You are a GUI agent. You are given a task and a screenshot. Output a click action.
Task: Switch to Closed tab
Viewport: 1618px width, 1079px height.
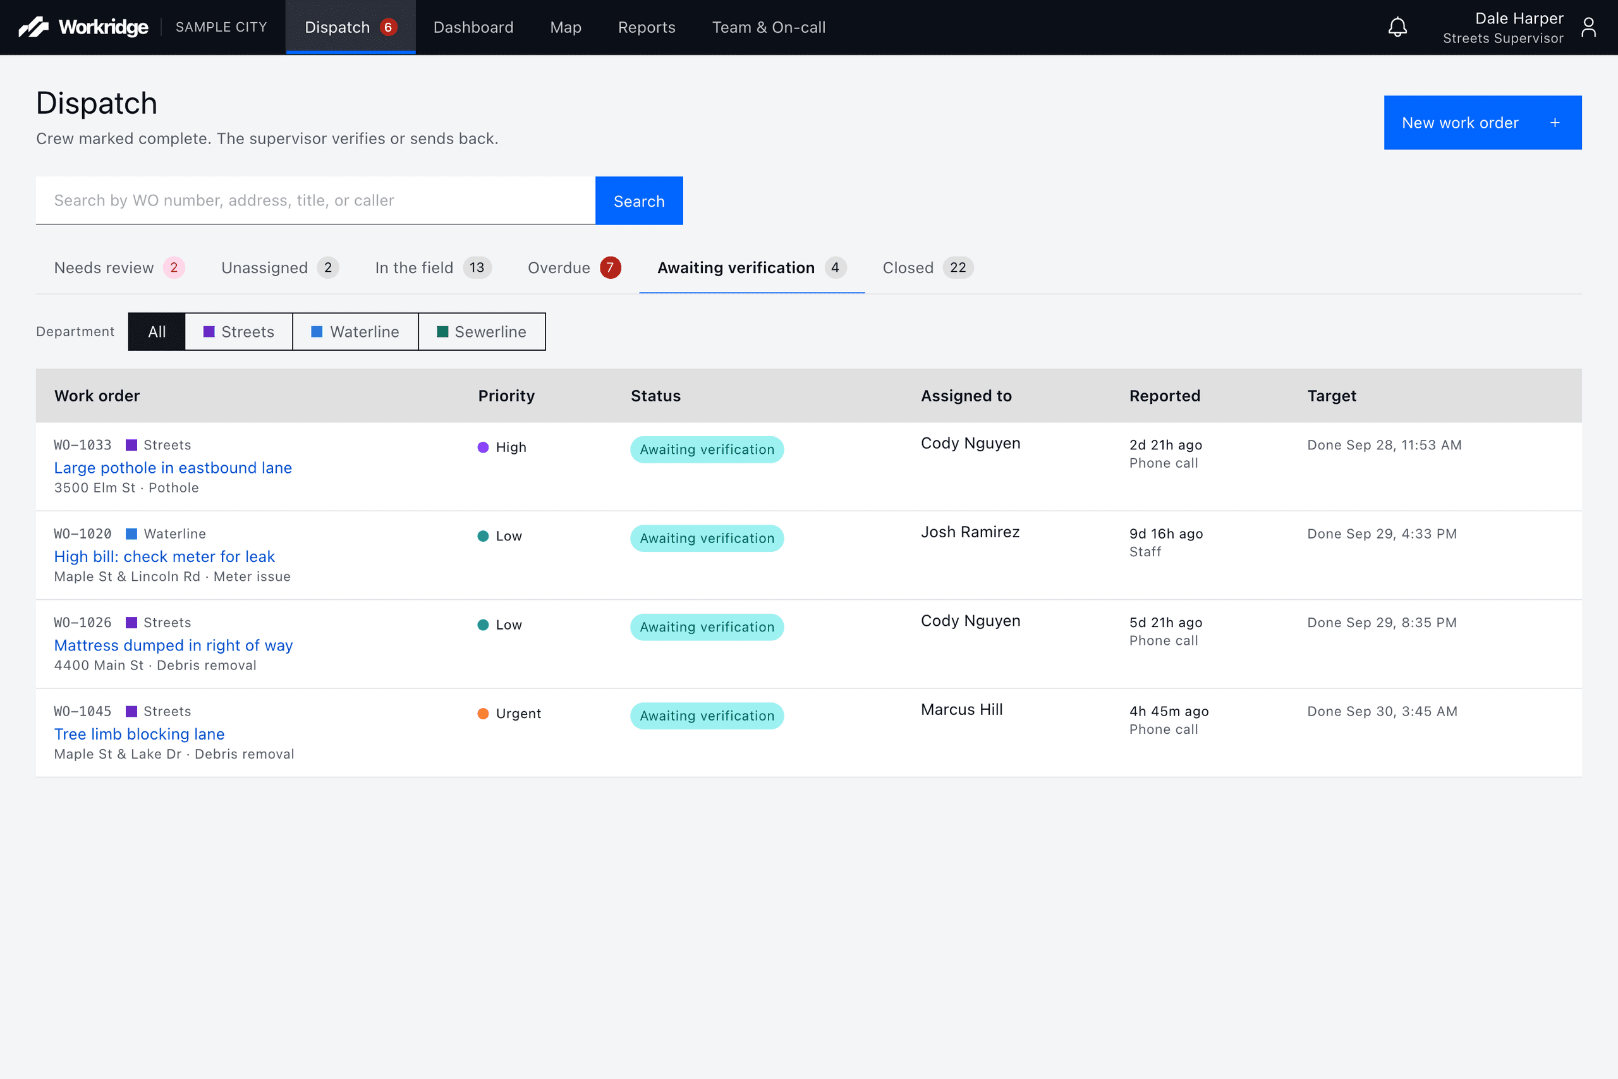(x=928, y=267)
